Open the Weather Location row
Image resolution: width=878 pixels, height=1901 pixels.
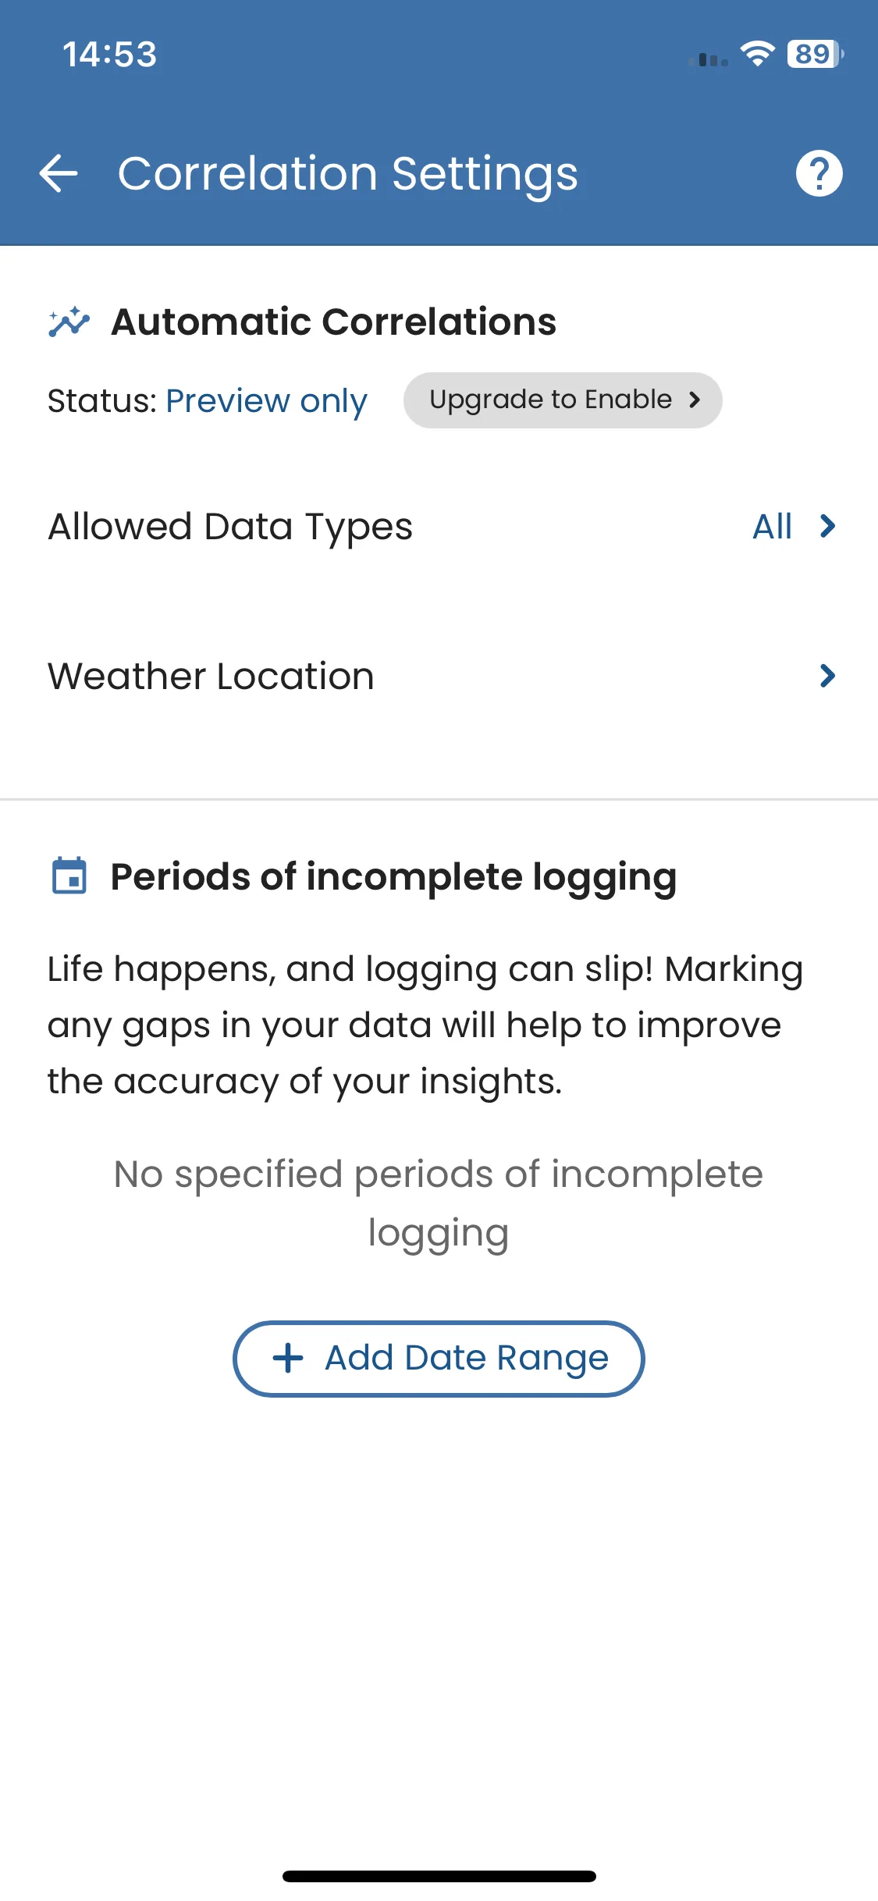[x=211, y=676]
